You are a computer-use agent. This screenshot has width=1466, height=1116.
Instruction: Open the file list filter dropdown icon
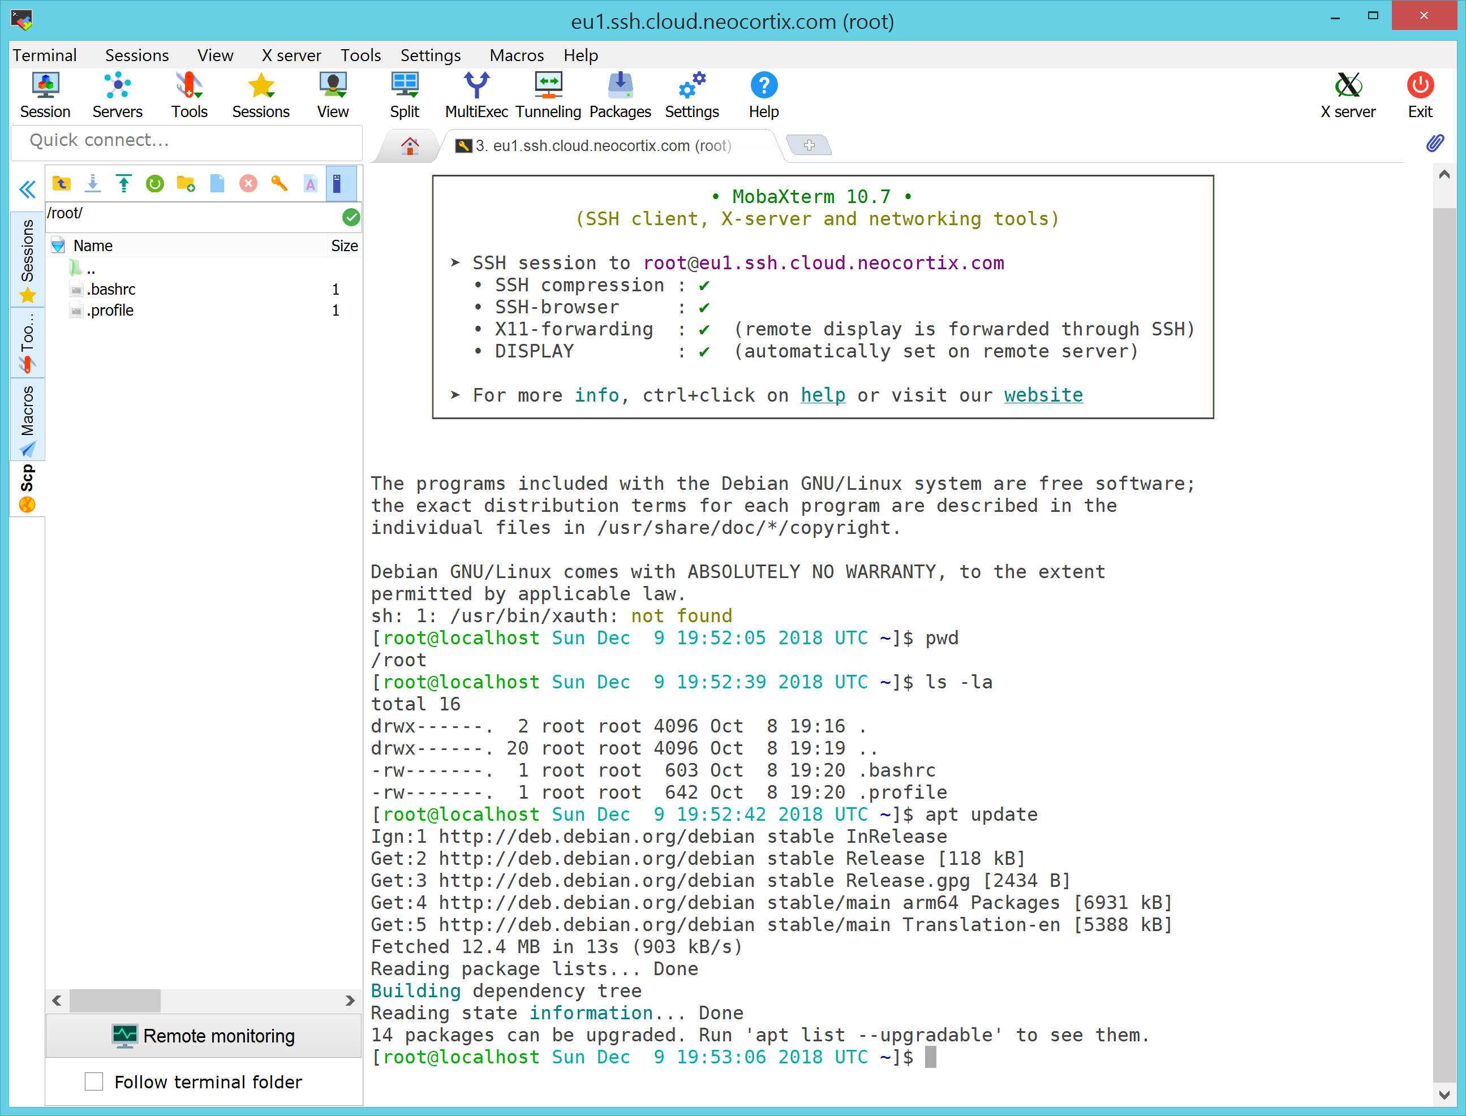pos(58,246)
